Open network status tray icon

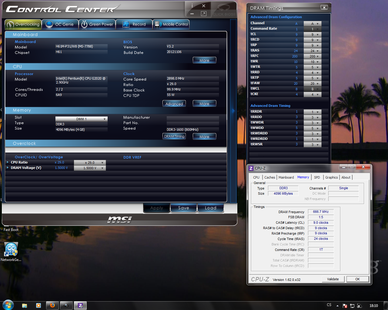click(352, 306)
